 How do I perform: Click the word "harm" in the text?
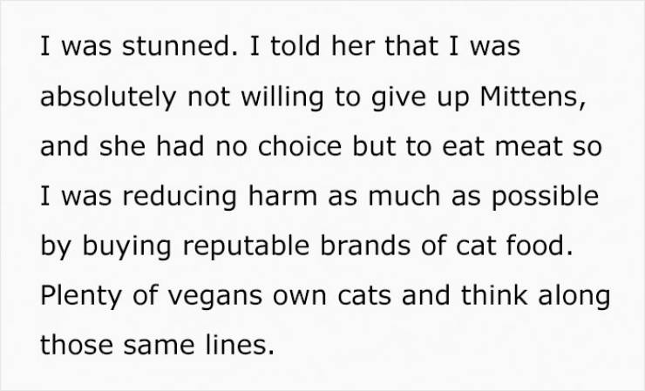coord(282,196)
